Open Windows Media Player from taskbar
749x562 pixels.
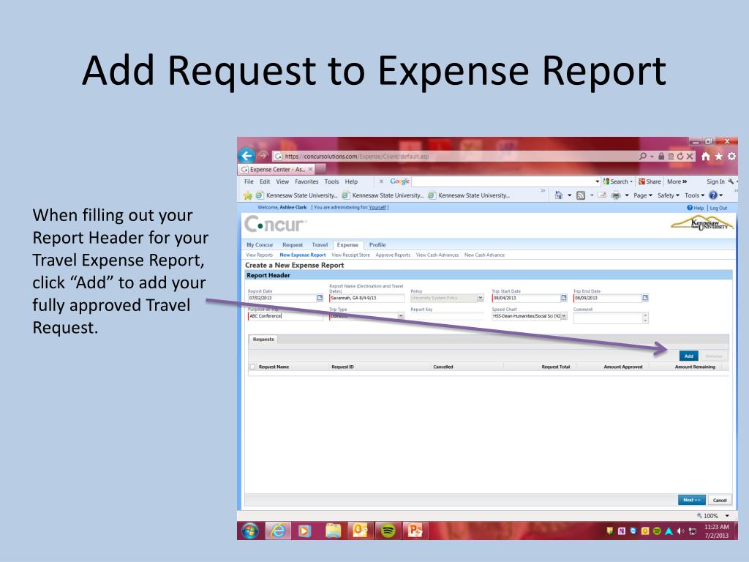pyautogui.click(x=304, y=531)
